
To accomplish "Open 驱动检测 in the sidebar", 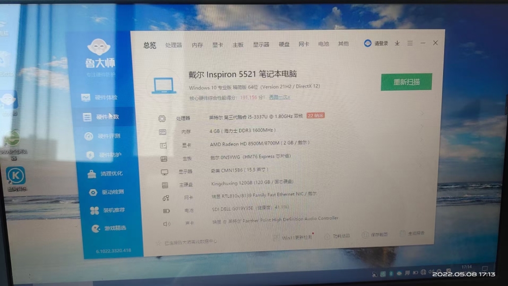I will (106, 192).
